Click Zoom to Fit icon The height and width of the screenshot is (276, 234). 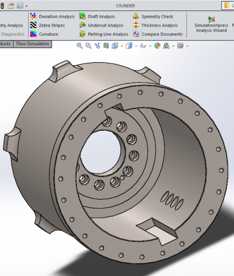79,46
